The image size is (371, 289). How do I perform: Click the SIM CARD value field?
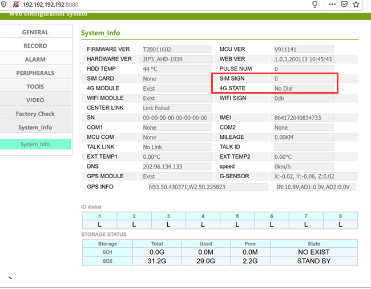(177, 79)
